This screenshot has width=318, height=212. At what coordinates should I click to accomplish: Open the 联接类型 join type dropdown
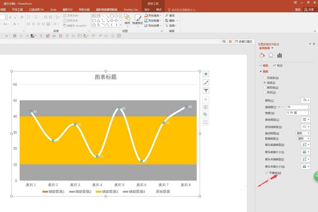304,138
